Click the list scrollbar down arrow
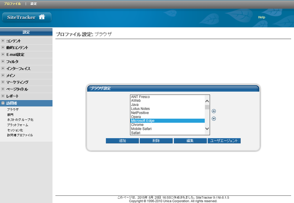 207,128
